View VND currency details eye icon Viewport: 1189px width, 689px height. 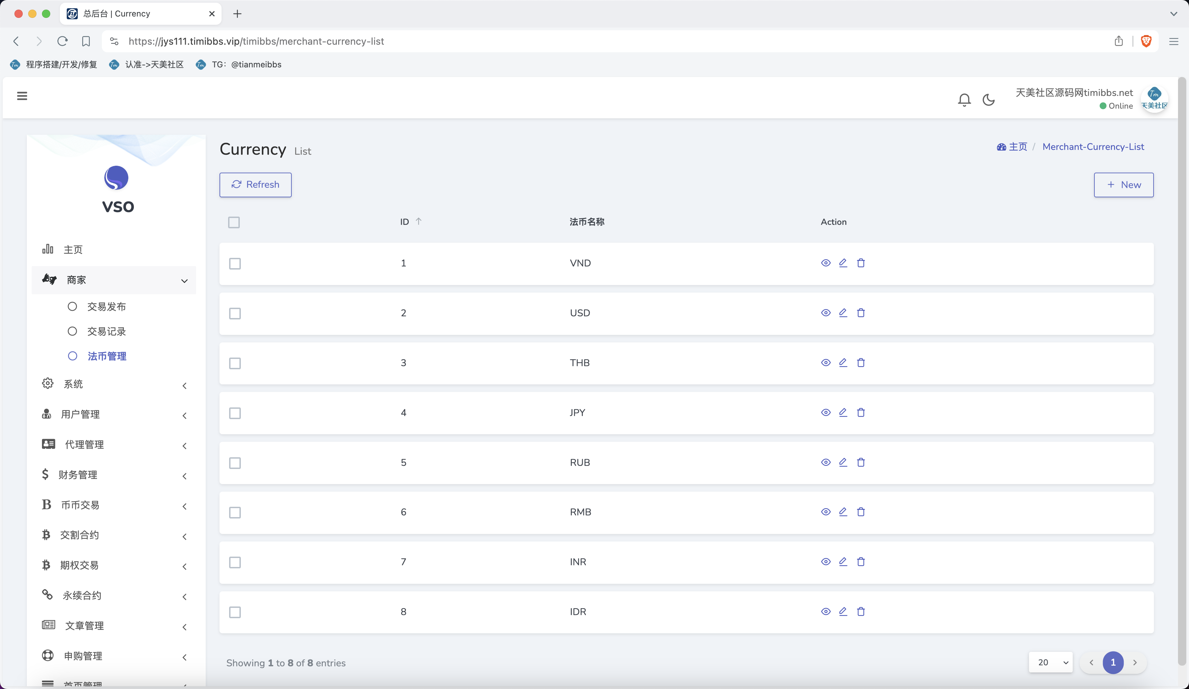tap(825, 263)
